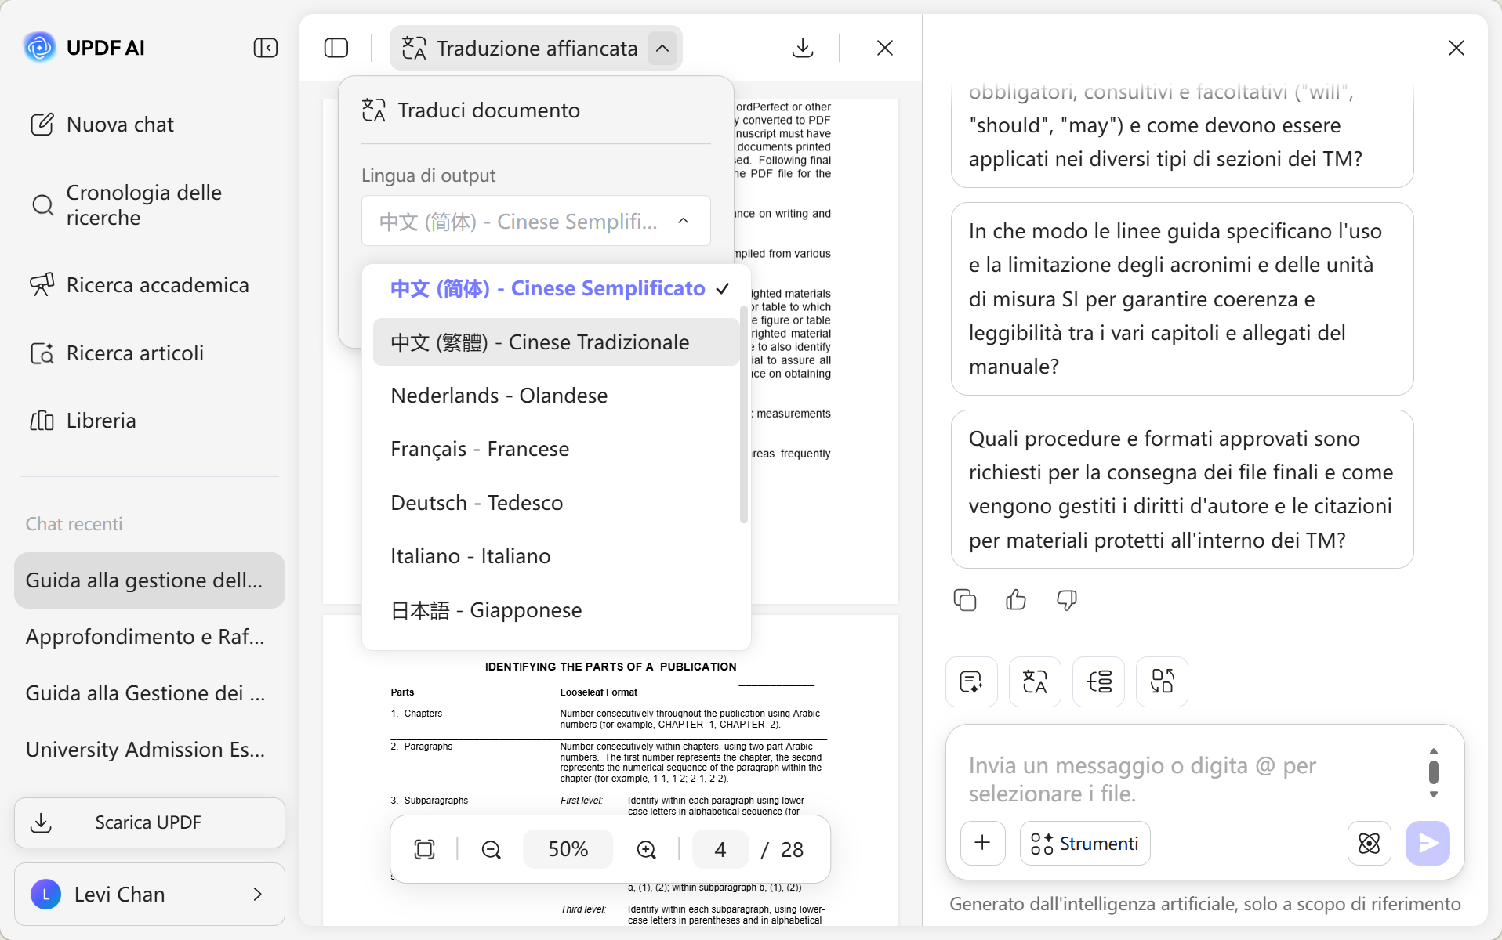Zoom in the document
The width and height of the screenshot is (1502, 940).
[647, 849]
